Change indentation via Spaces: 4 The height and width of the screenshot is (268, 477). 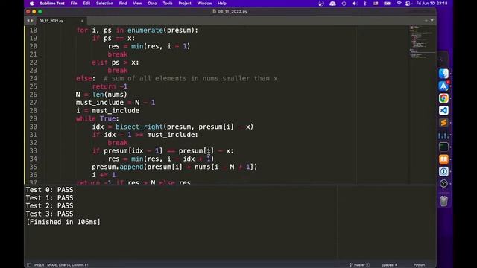[389, 265]
